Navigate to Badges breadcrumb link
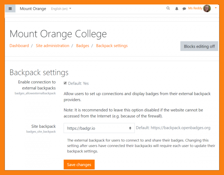224x175 pixels. 83,46
